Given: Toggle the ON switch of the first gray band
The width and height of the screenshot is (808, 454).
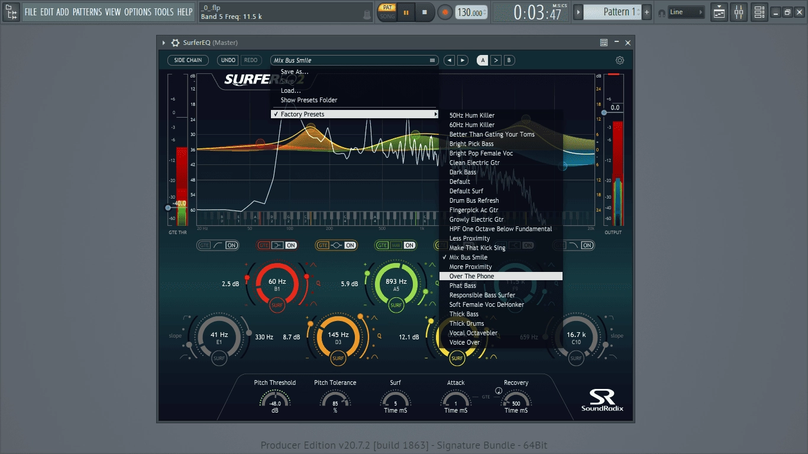Looking at the screenshot, I should (232, 245).
